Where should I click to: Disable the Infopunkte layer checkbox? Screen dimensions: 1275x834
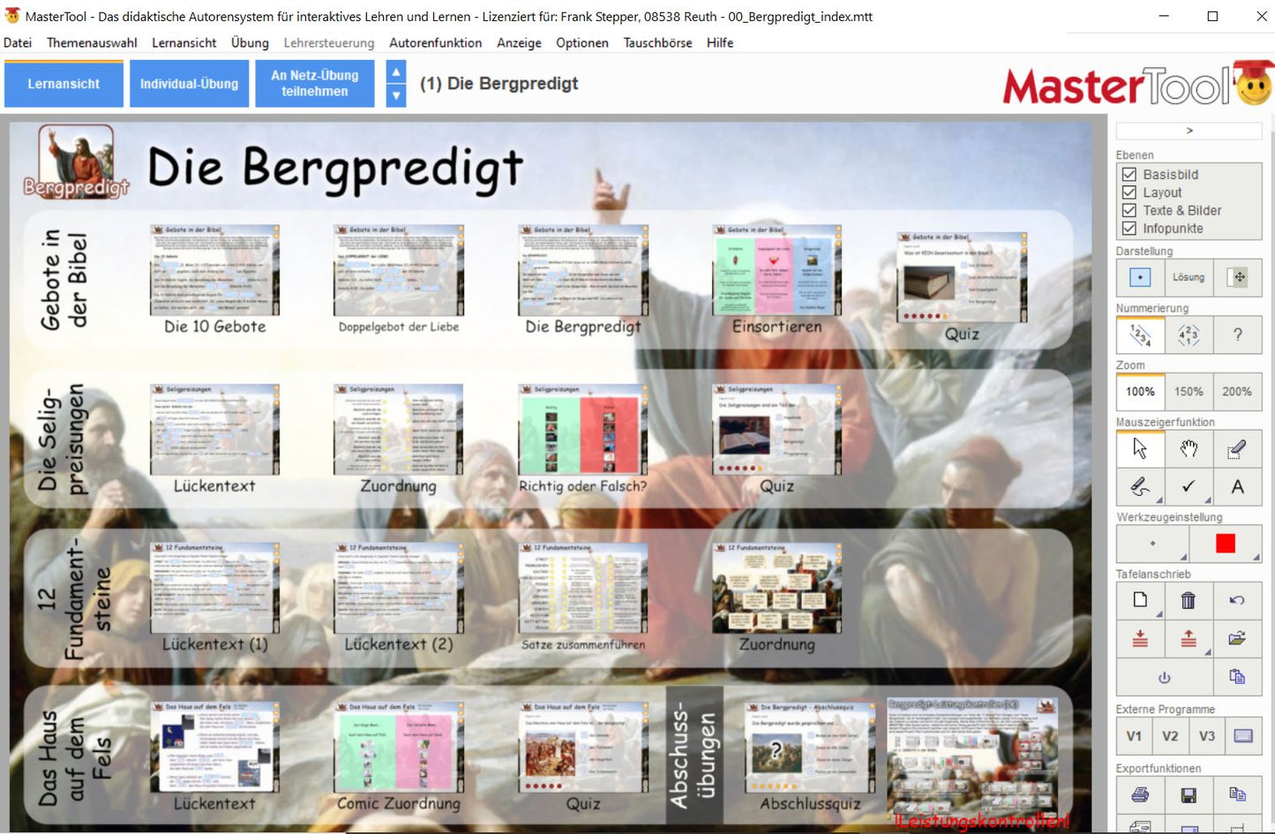click(1129, 229)
